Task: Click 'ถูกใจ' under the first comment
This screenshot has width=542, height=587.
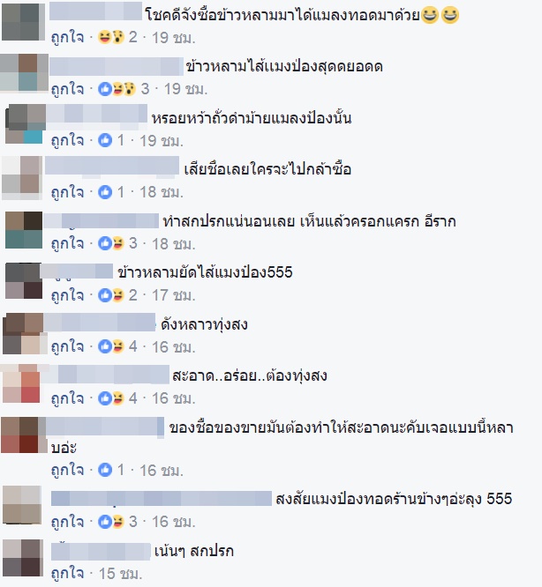Action: pyautogui.click(x=67, y=37)
